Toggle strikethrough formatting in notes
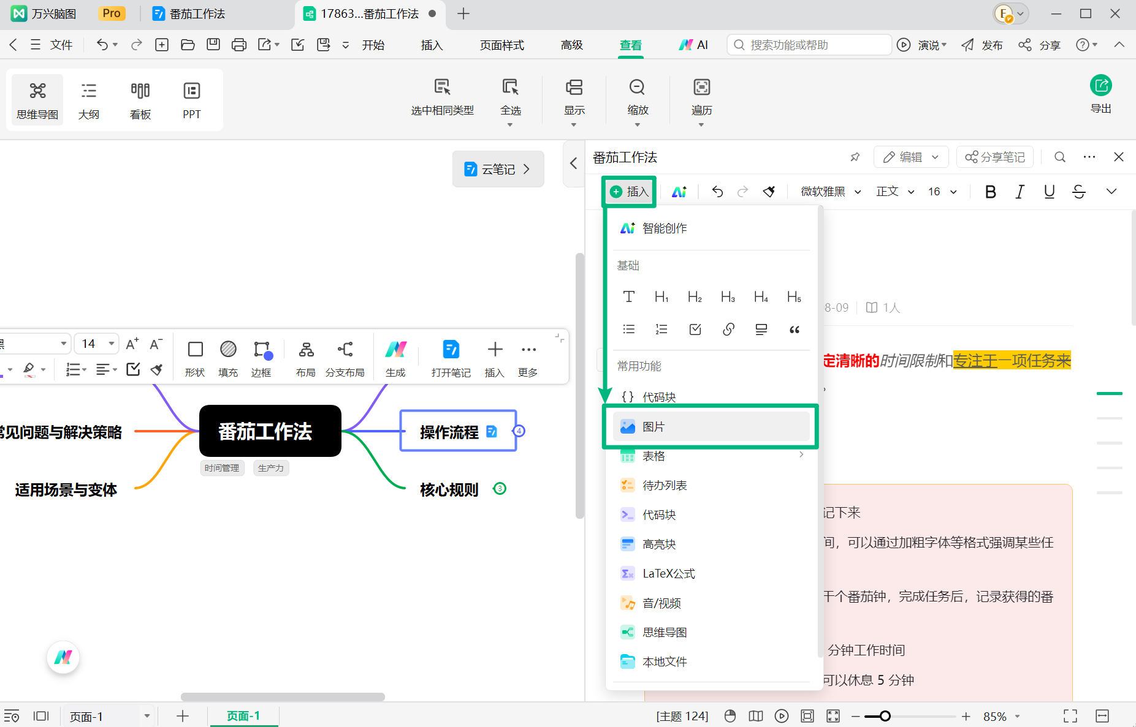1136x727 pixels. (1079, 192)
